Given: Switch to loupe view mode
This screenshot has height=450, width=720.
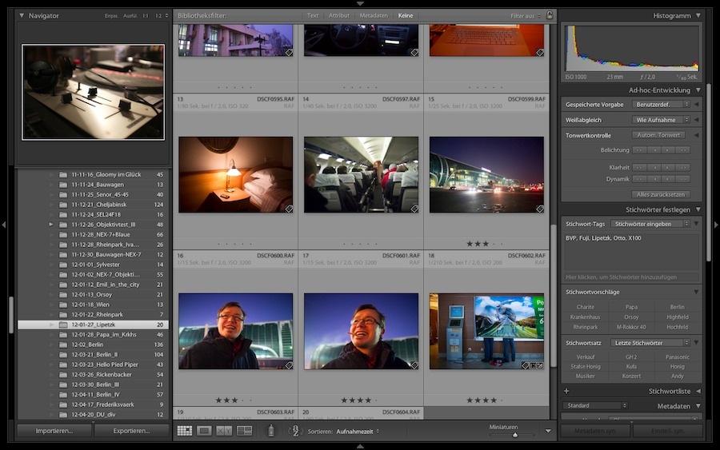Looking at the screenshot, I should click(x=204, y=431).
